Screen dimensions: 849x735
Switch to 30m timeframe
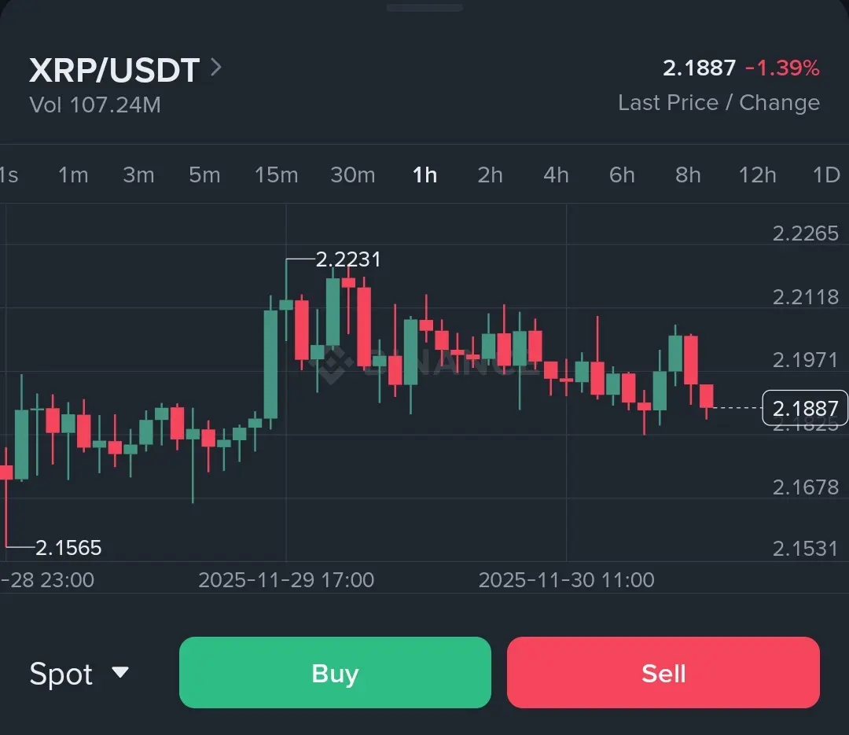(352, 175)
